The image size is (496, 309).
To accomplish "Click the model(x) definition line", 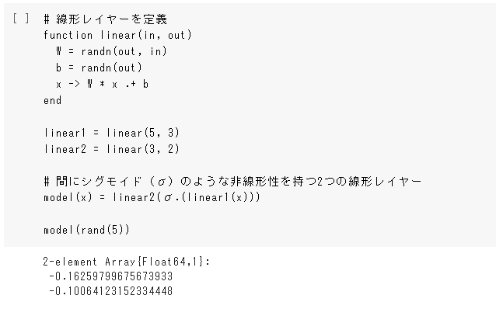I will click(x=152, y=197).
